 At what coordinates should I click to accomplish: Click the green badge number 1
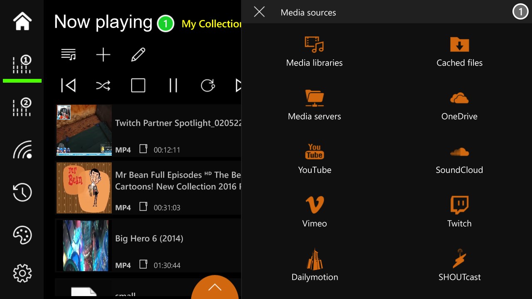pyautogui.click(x=165, y=24)
